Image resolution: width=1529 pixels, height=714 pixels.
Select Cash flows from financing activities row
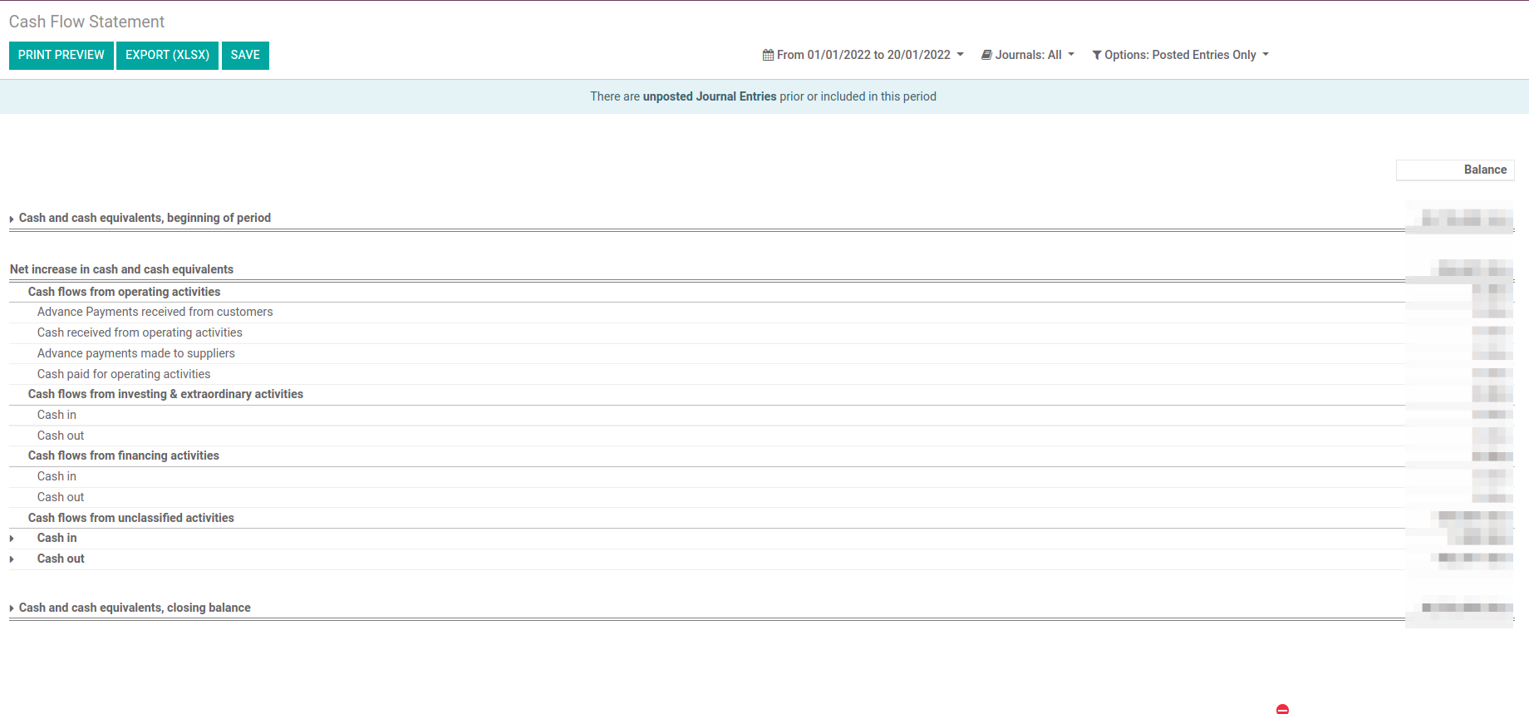click(x=124, y=455)
